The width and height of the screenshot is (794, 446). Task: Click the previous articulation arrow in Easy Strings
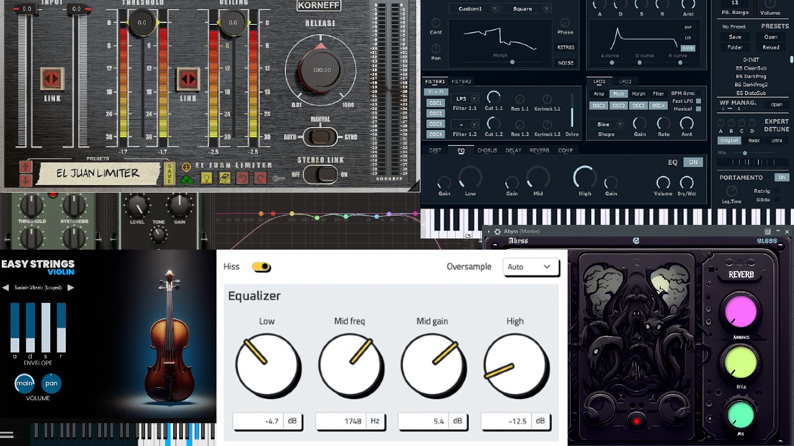(x=6, y=287)
